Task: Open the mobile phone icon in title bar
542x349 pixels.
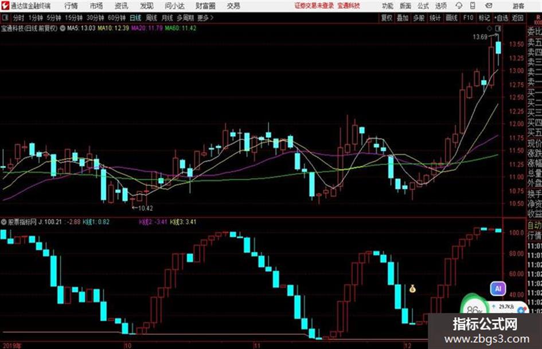Action: point(473,6)
